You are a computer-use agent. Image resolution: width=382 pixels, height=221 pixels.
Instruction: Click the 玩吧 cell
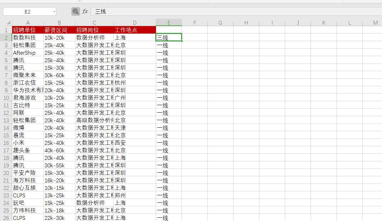click(28, 203)
